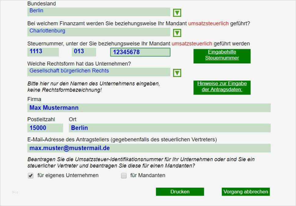Click the Firma field 'Max Mustermann'

pos(149,107)
